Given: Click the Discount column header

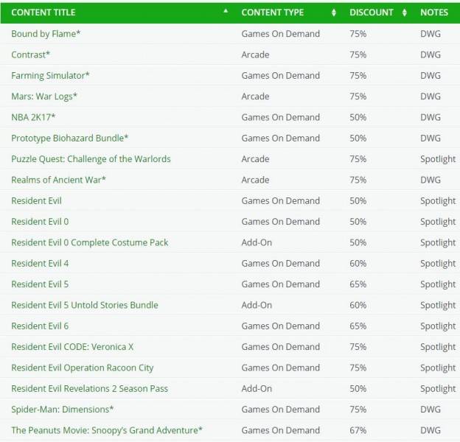Looking at the screenshot, I should coord(371,13).
